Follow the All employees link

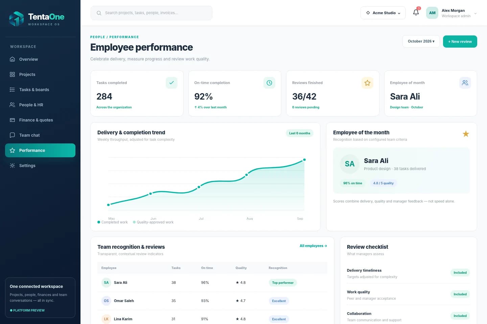(x=313, y=246)
